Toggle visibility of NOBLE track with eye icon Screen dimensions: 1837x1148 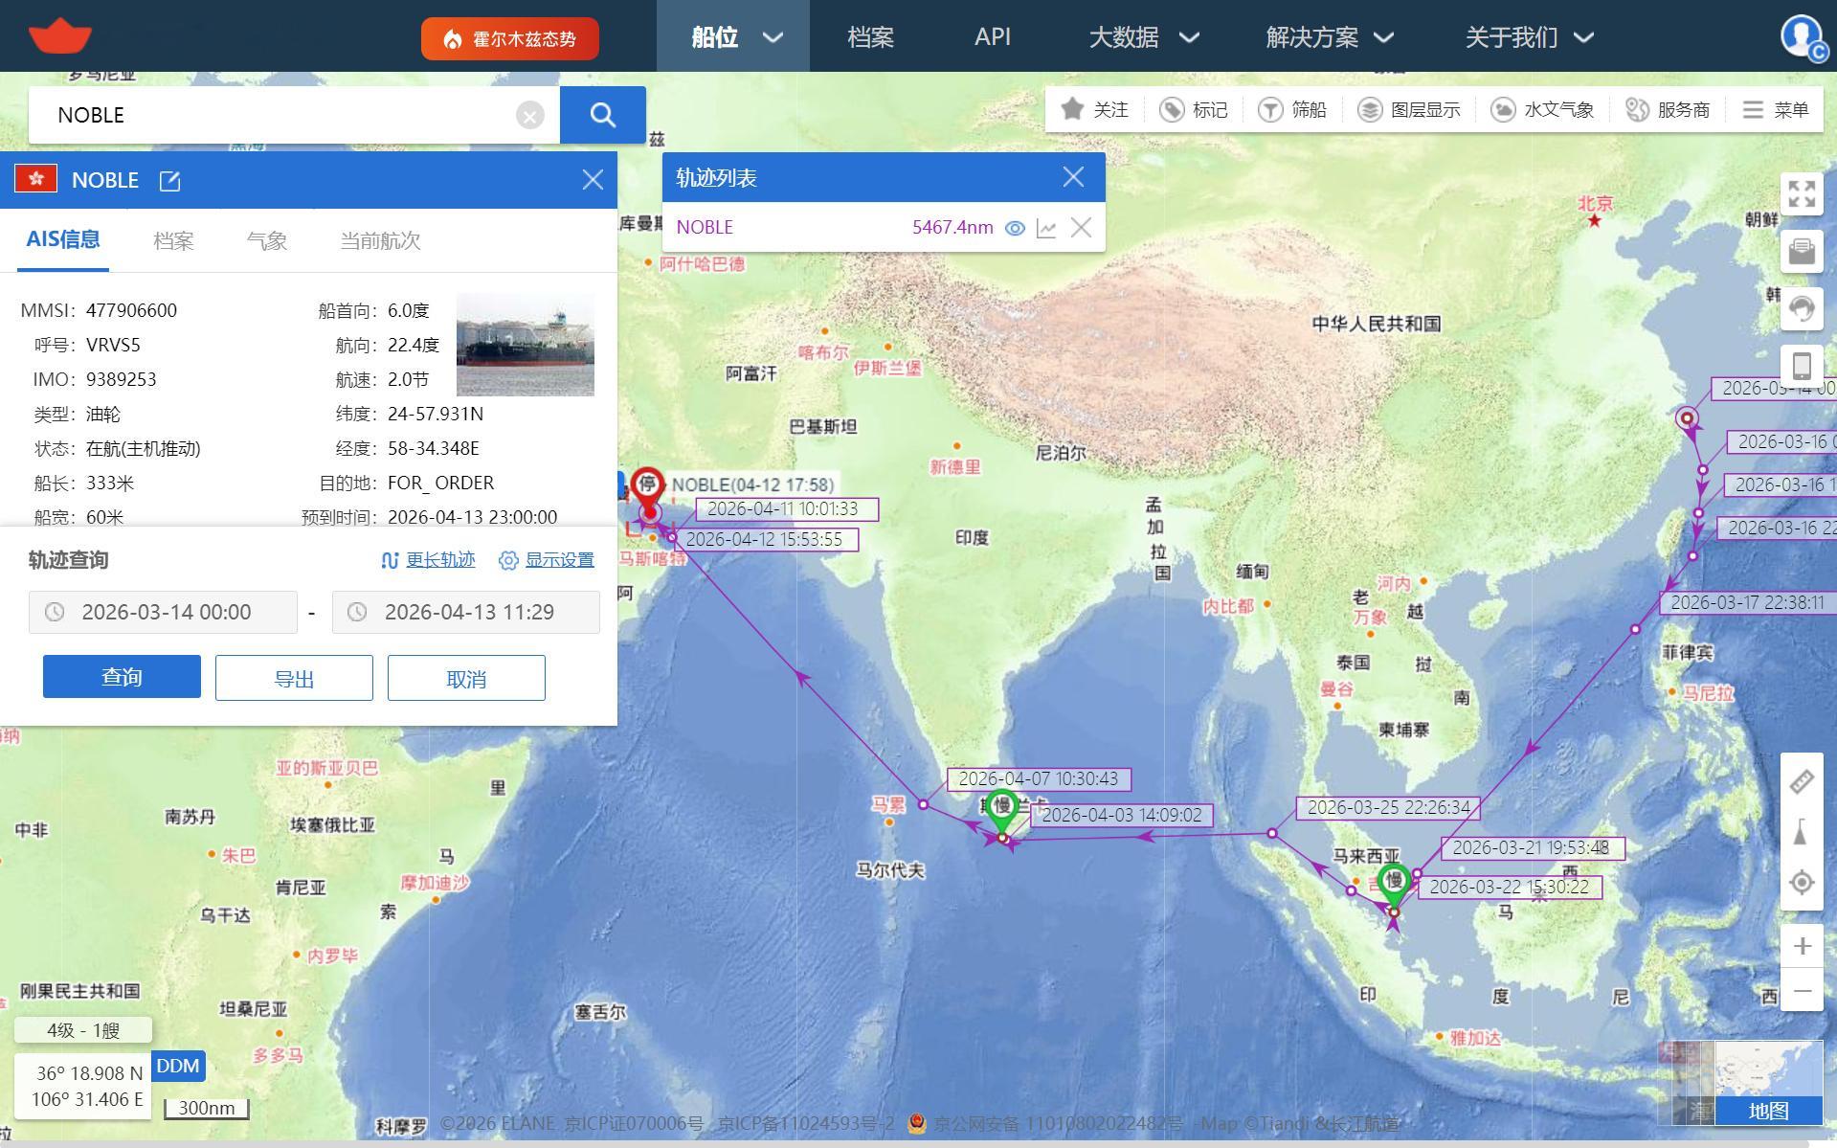click(1015, 228)
